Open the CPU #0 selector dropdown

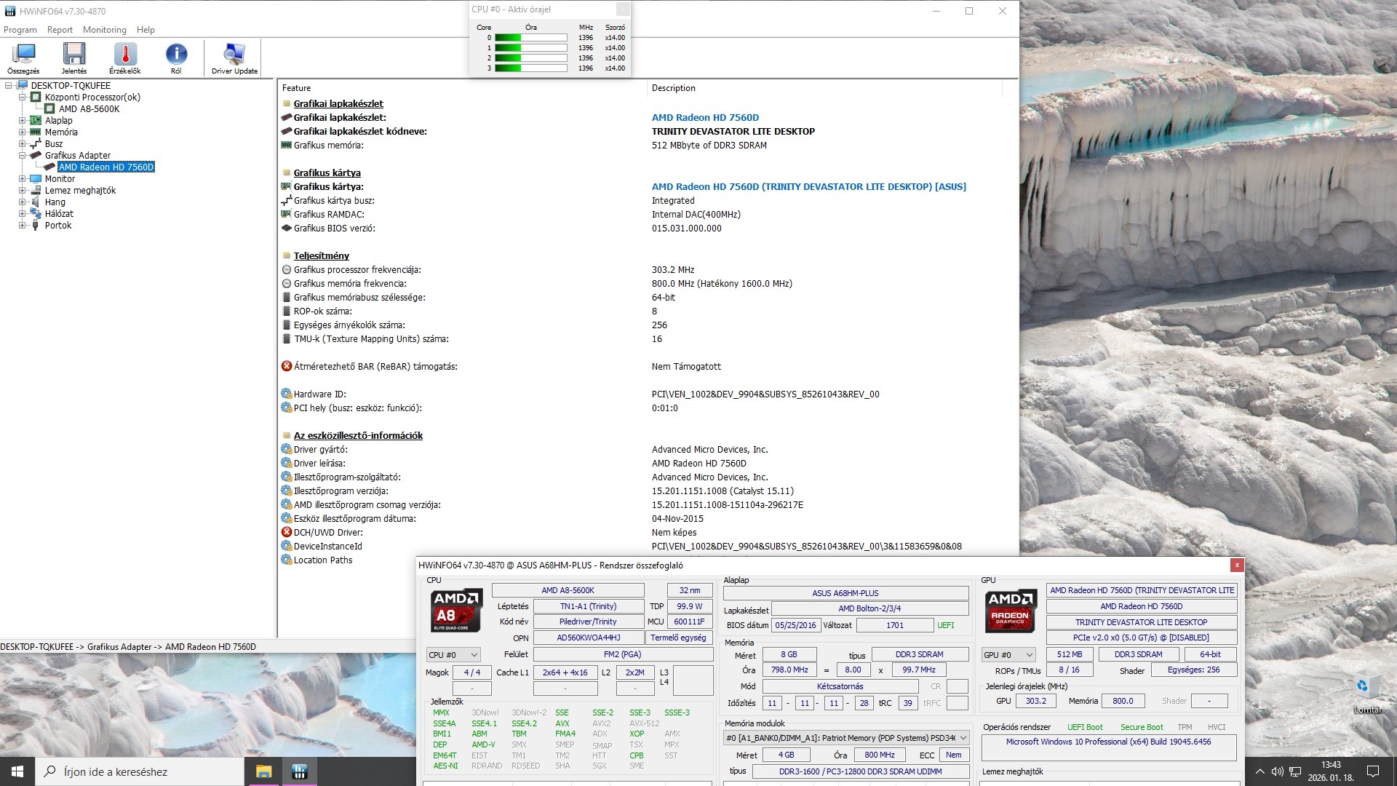pos(453,655)
